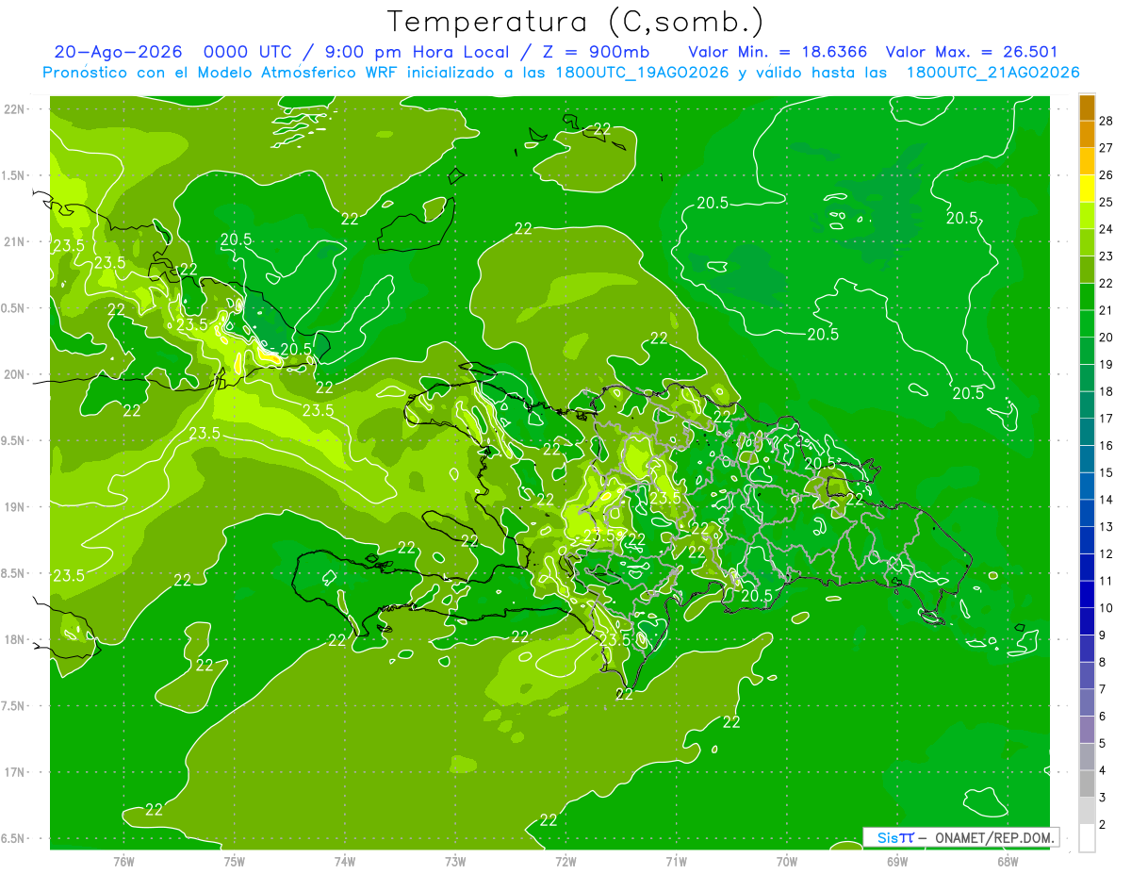Image resolution: width=1131 pixels, height=874 pixels.
Task: Click the "72W" longitude axis label
Action: (x=565, y=860)
